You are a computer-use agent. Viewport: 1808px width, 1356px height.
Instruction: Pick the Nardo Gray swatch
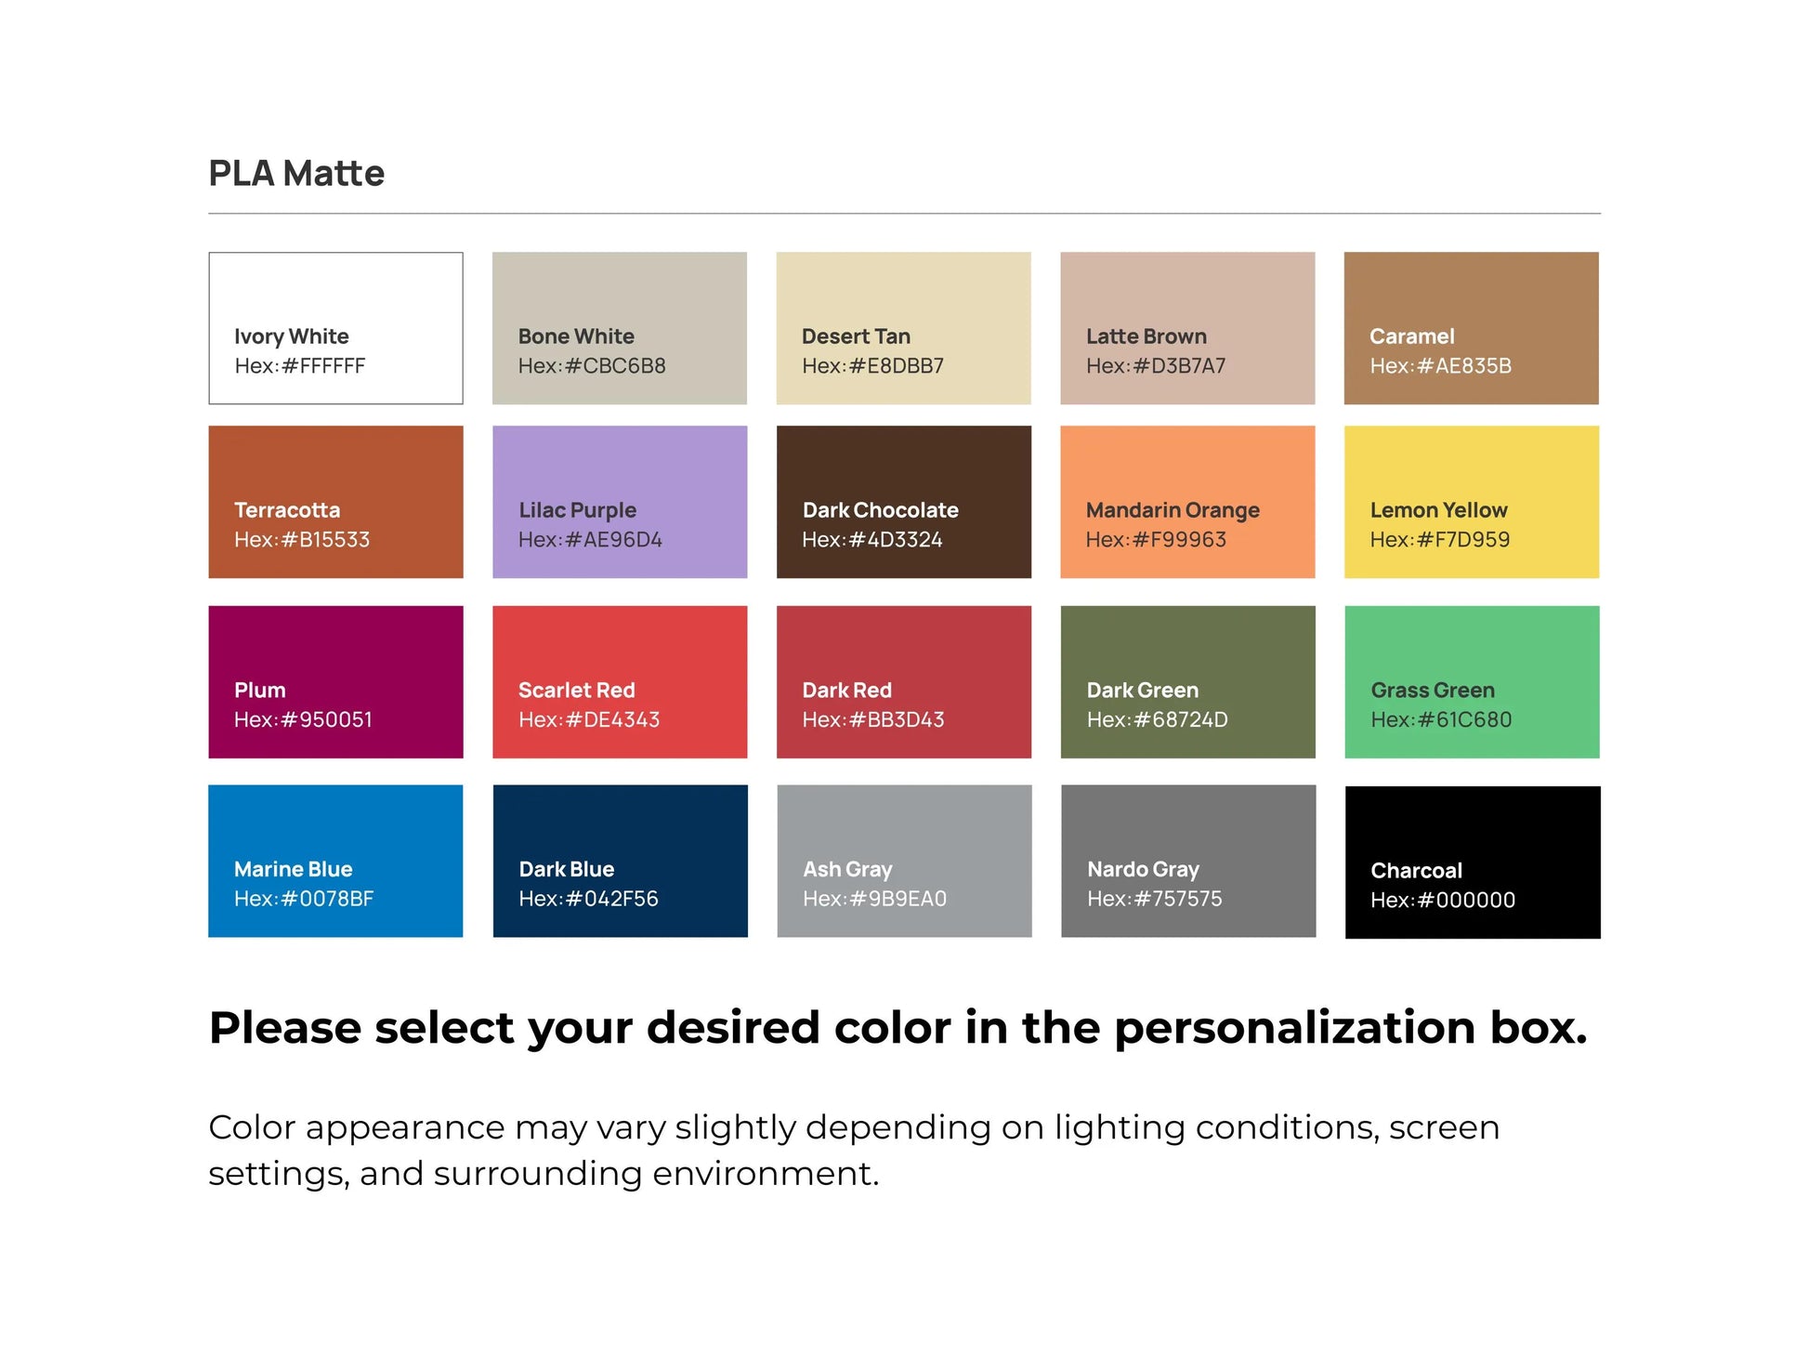1188,861
